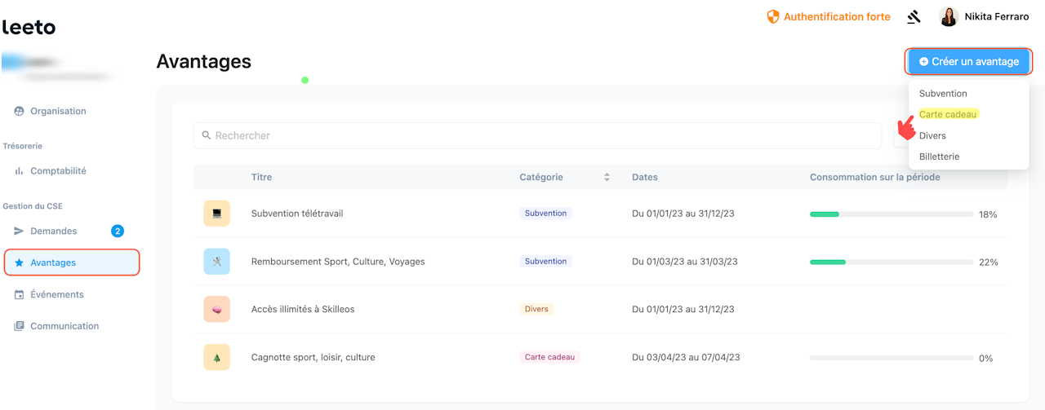Open Comptabilité in the sidebar
The image size is (1045, 410).
click(x=58, y=171)
